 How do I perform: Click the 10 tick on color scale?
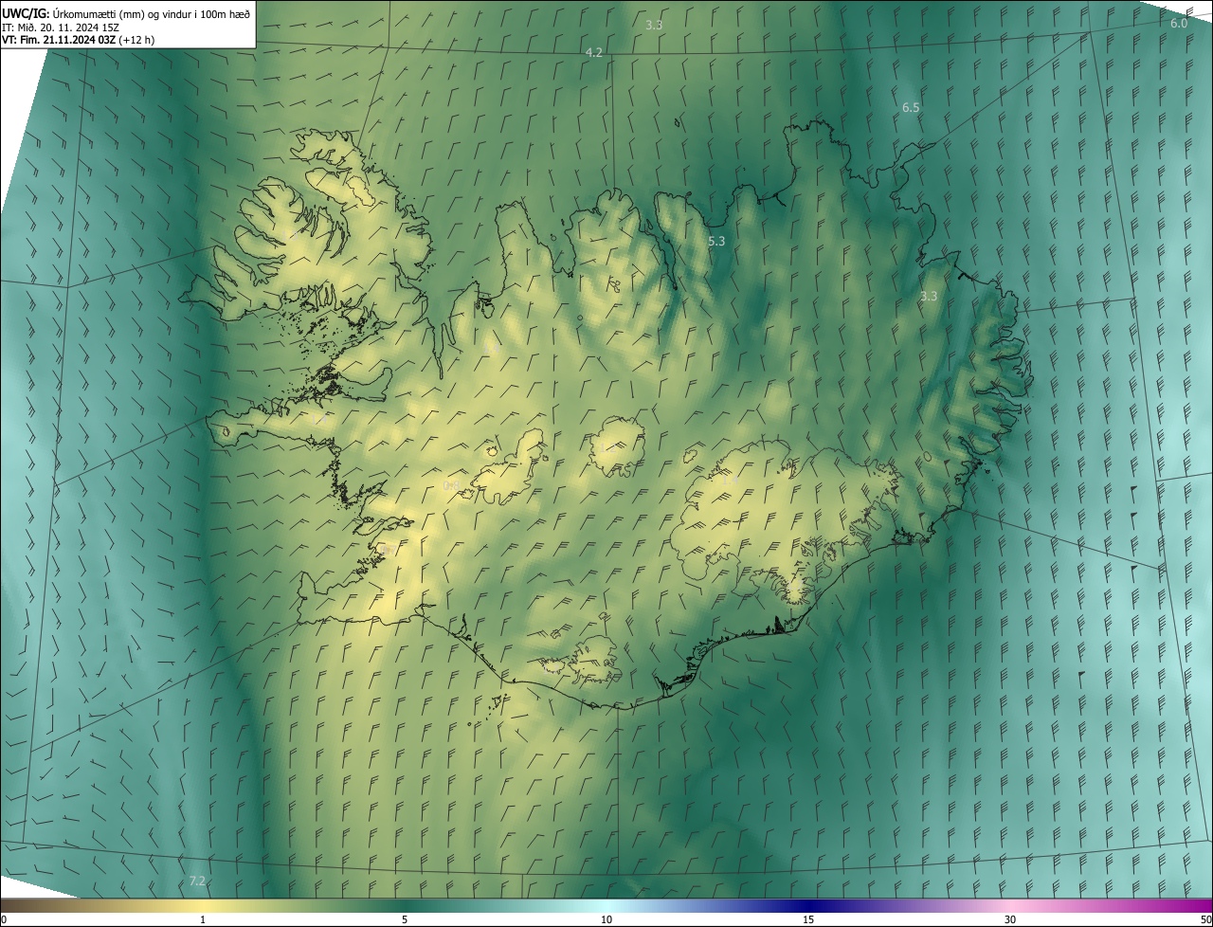click(x=606, y=919)
